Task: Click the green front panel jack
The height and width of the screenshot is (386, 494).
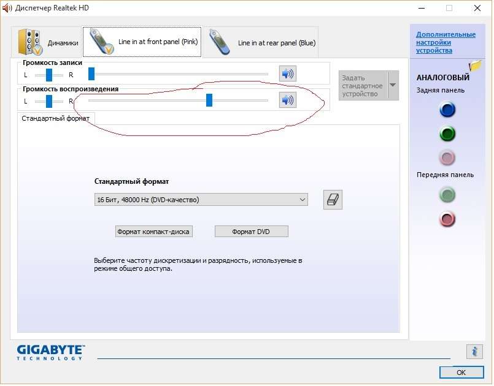Action: pos(447,195)
